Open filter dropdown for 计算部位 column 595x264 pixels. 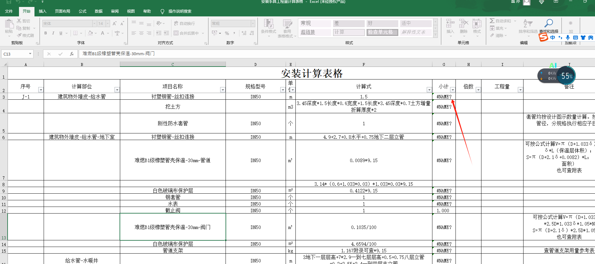pos(117,90)
